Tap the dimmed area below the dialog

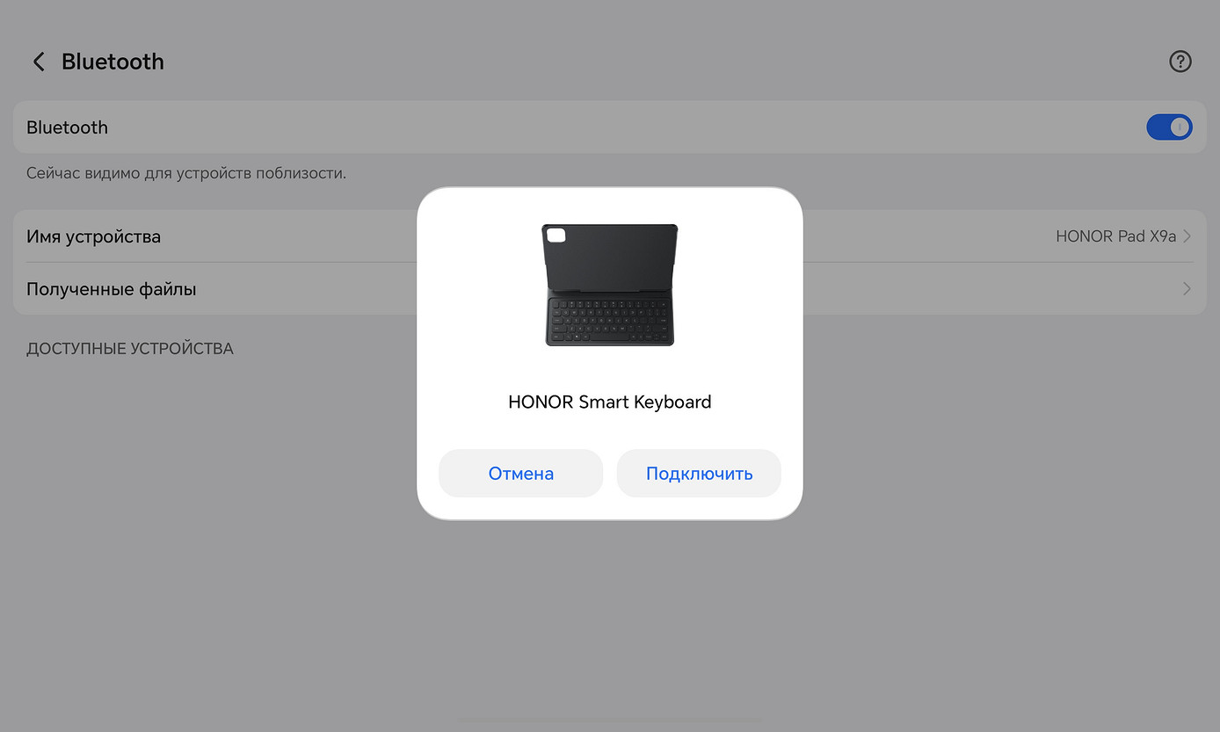tap(609, 615)
